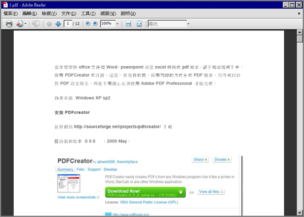Open the 說明(H) Help menu
This screenshot has height=217, width=304.
click(128, 14)
